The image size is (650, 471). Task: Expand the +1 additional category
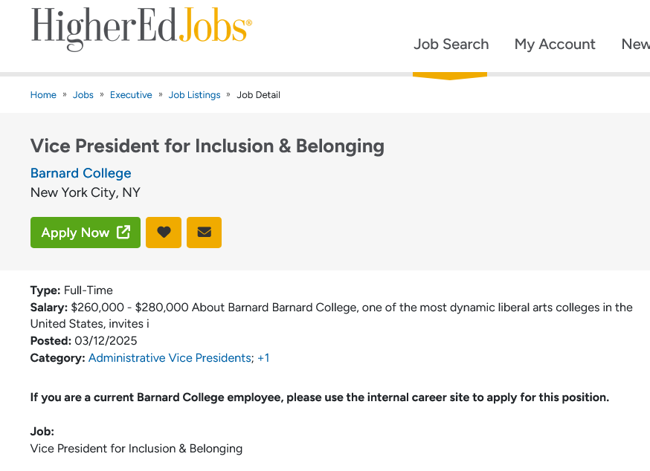[x=263, y=358]
